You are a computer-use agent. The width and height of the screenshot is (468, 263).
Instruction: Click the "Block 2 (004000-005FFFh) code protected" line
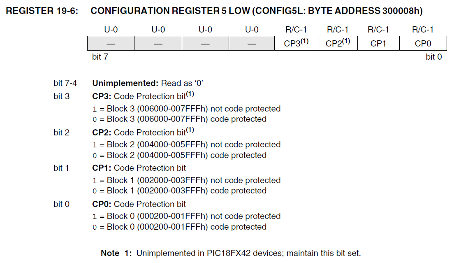(x=179, y=155)
